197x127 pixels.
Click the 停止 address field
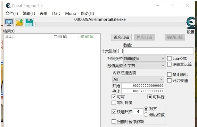[143, 91]
